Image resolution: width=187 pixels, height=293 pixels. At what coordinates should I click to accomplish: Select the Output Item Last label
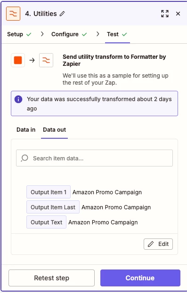53,207
